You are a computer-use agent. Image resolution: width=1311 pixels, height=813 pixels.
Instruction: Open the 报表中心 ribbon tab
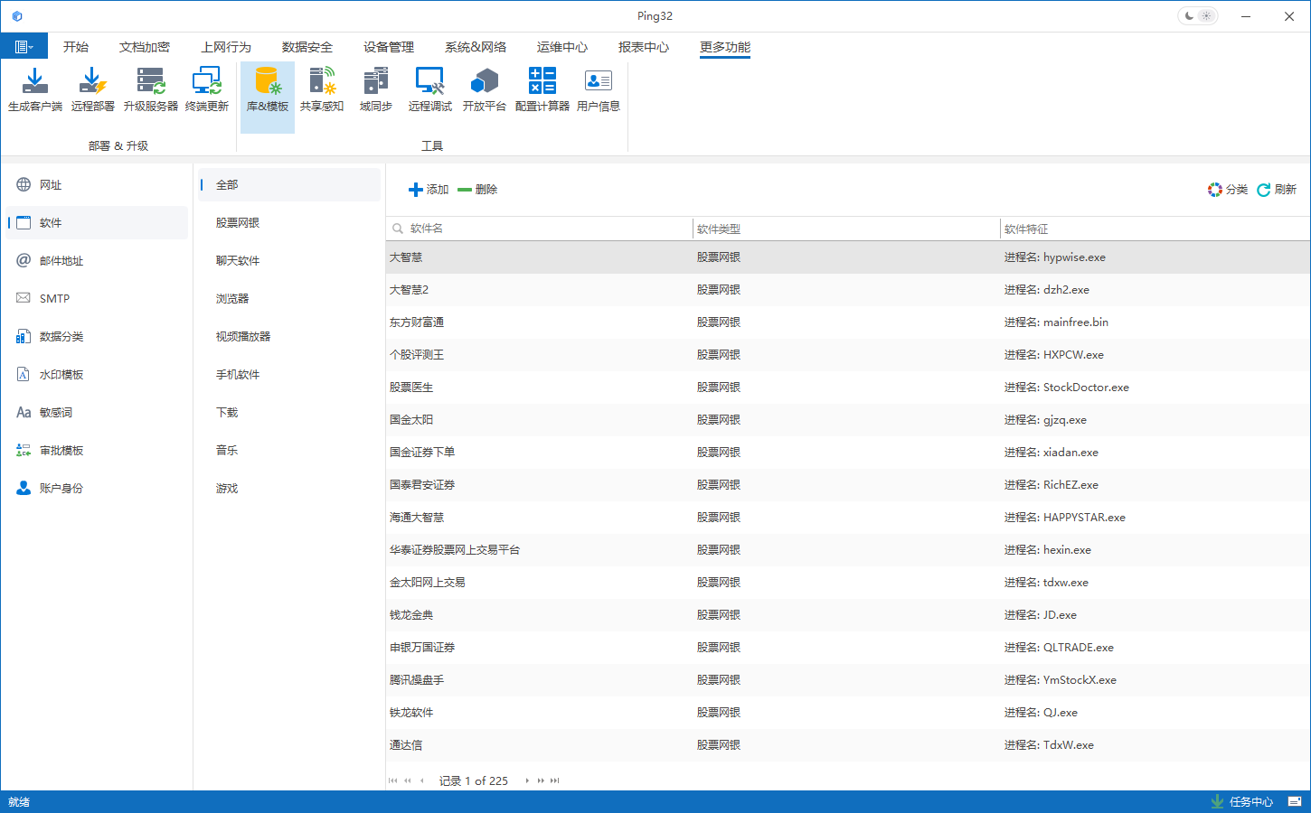point(643,47)
